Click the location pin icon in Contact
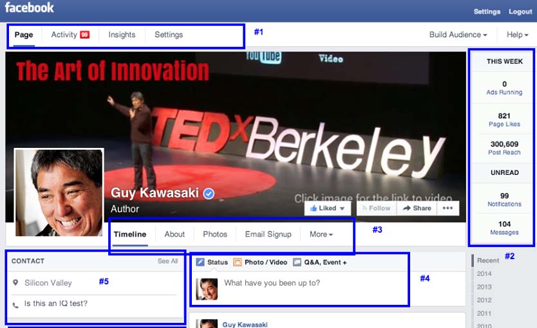 pos(15,282)
